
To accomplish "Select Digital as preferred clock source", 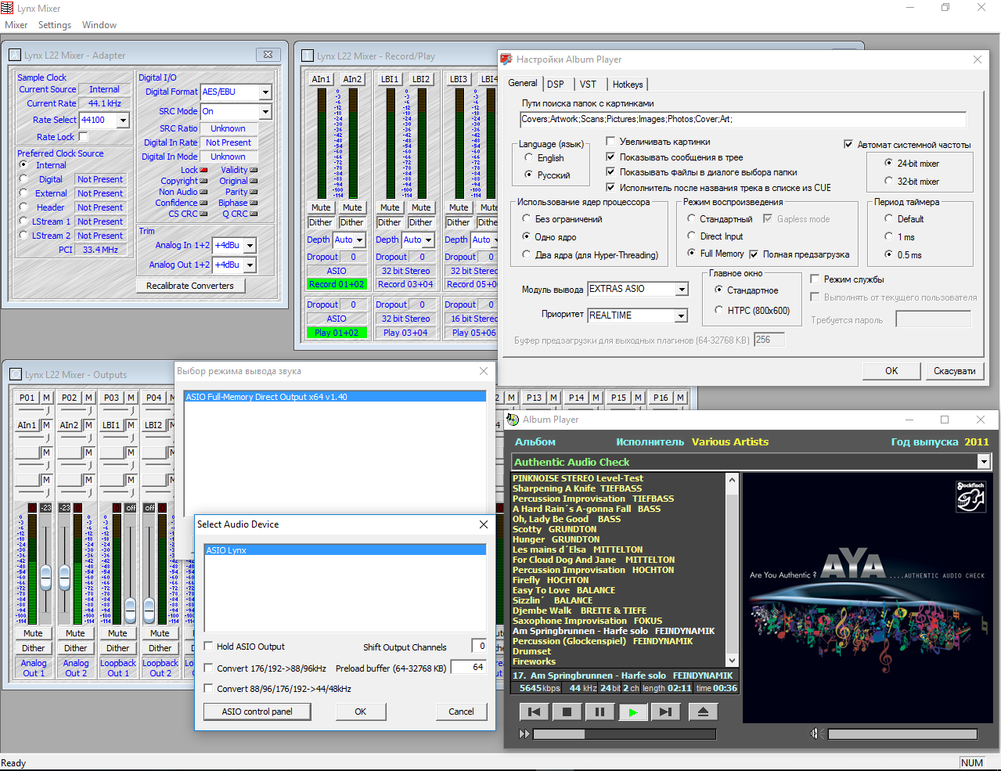I will point(23,179).
